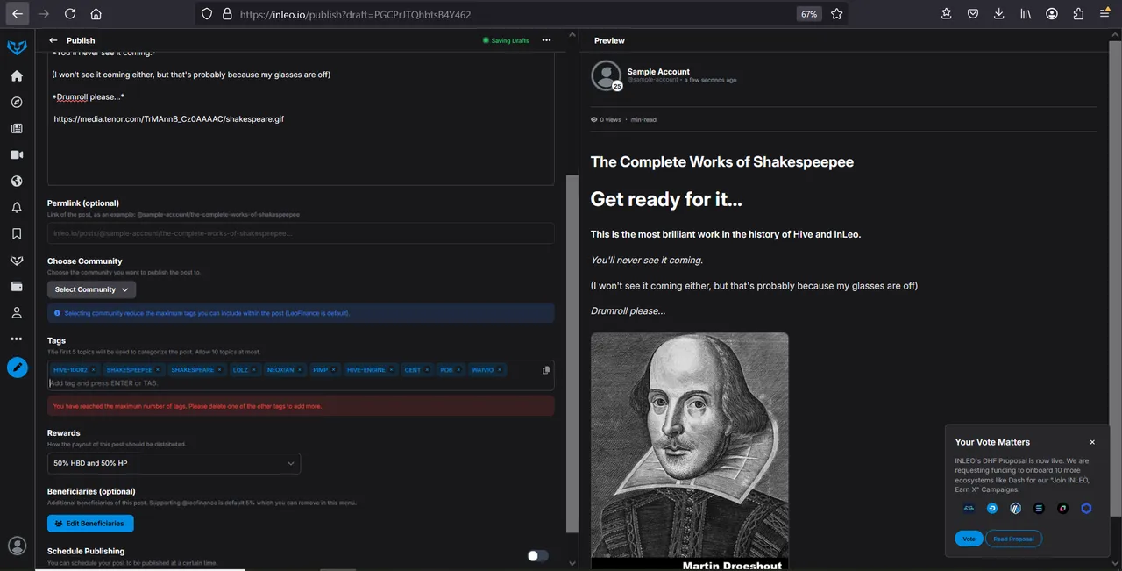Open the Firefox downloads arrow icon

(x=999, y=14)
